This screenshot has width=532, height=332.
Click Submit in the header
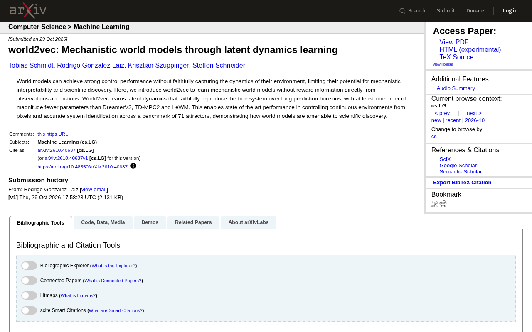pyautogui.click(x=446, y=11)
